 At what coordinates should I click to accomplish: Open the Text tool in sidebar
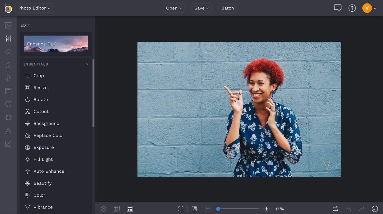click(8, 131)
